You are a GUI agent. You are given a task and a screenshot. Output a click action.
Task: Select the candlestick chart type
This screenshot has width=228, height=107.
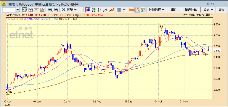(x=88, y=10)
